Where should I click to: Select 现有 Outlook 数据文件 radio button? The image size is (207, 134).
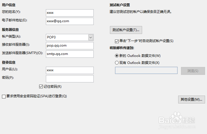click(117, 63)
